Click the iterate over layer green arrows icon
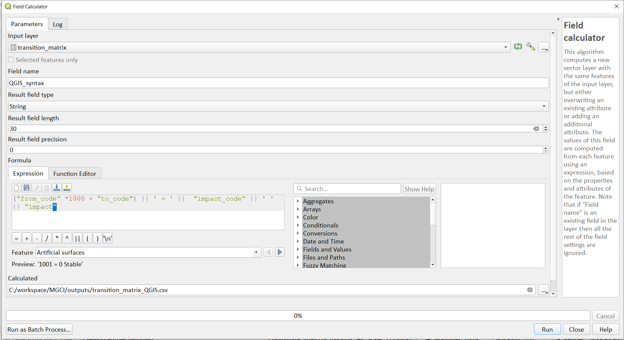This screenshot has height=340, width=624. tap(518, 47)
